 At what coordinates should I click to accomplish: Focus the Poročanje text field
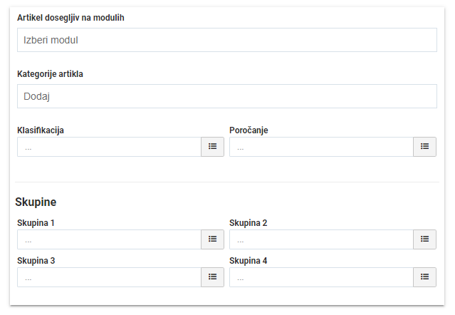coord(322,147)
